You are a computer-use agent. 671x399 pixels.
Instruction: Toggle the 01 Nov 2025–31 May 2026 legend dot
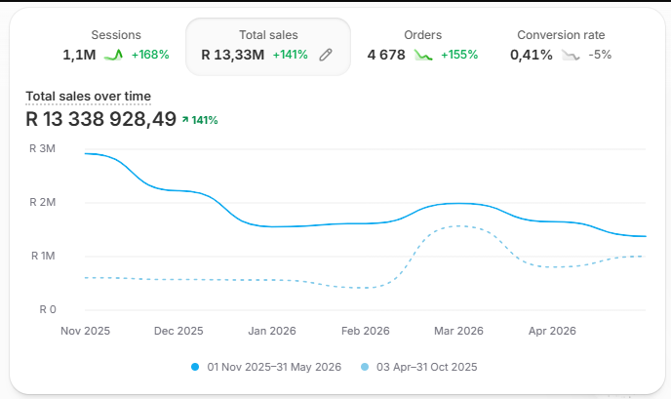[x=195, y=367]
